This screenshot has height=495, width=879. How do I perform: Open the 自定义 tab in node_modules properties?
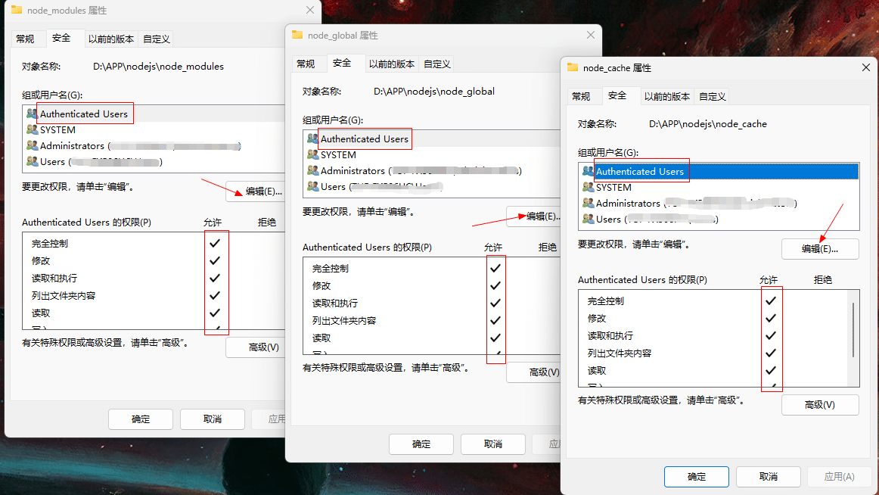coord(157,39)
